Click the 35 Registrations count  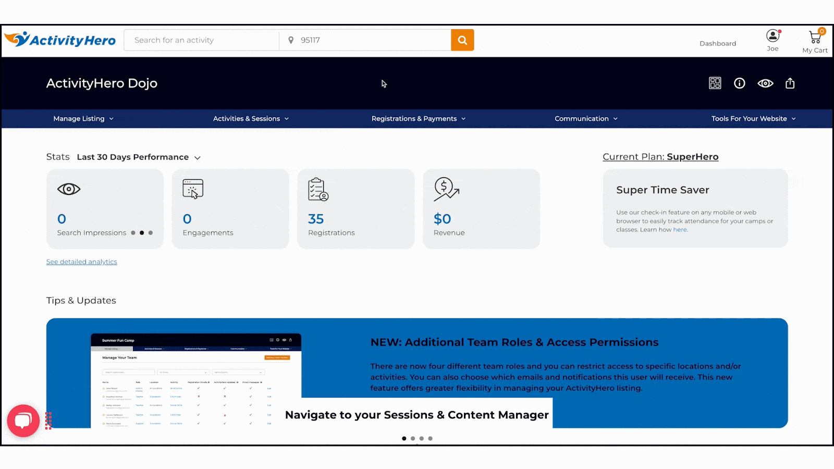click(316, 219)
